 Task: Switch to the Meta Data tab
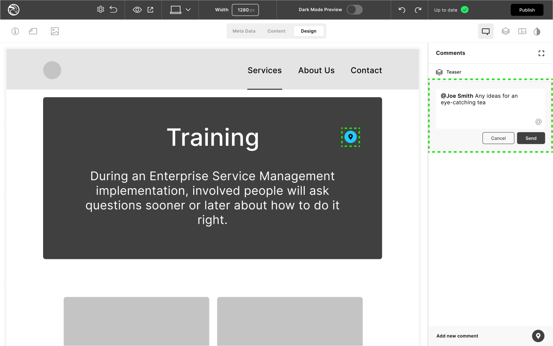244,31
